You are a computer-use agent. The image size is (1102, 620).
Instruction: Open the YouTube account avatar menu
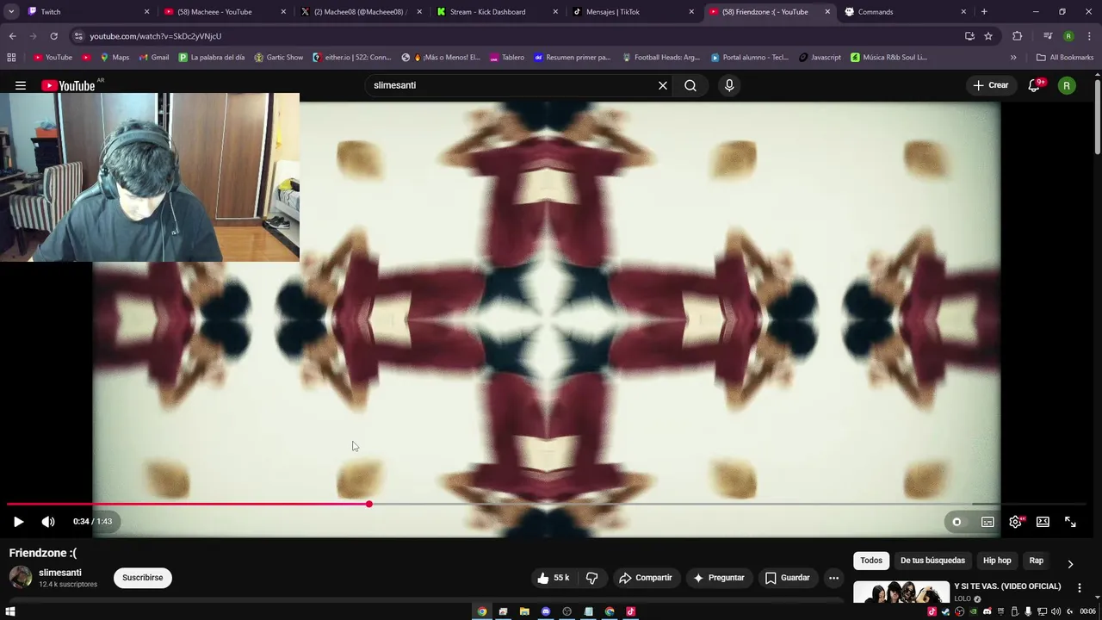pyautogui.click(x=1067, y=85)
